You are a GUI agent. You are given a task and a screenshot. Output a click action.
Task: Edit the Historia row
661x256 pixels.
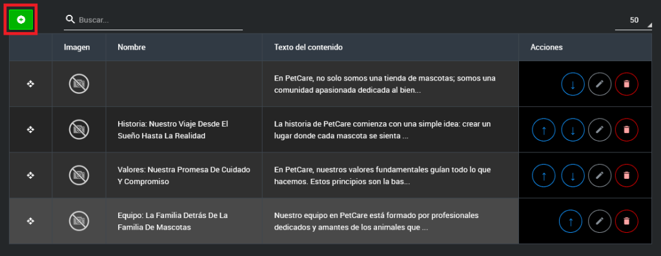600,130
